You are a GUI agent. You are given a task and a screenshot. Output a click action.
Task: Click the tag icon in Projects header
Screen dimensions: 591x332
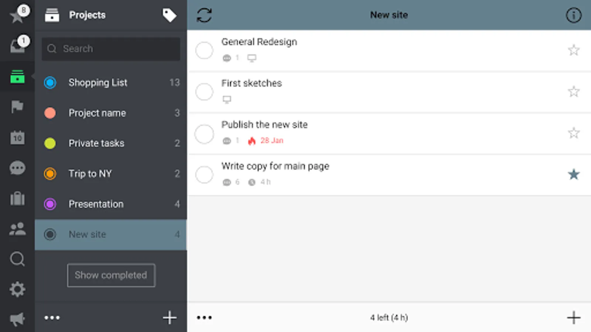[170, 15]
